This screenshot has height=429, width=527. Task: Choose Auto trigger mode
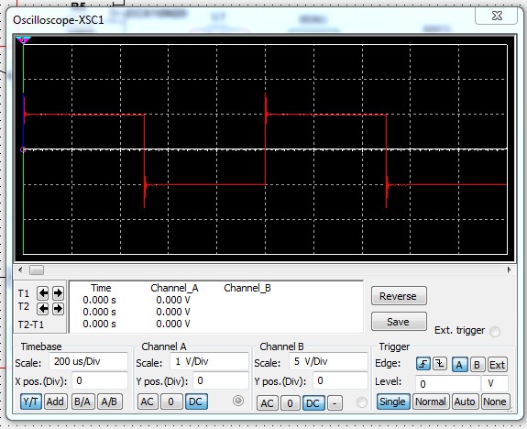click(x=465, y=401)
